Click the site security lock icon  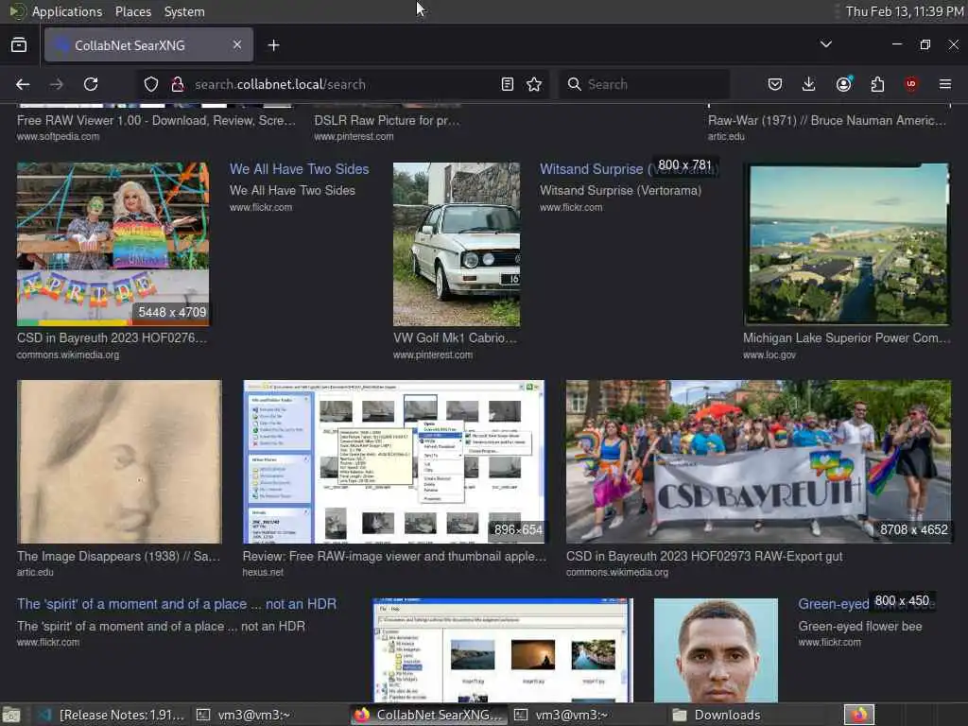(x=178, y=84)
